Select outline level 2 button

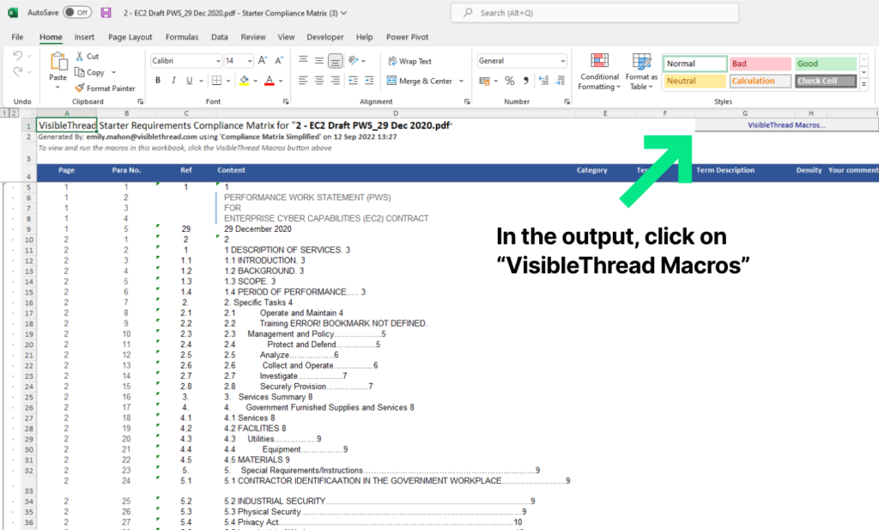14,113
